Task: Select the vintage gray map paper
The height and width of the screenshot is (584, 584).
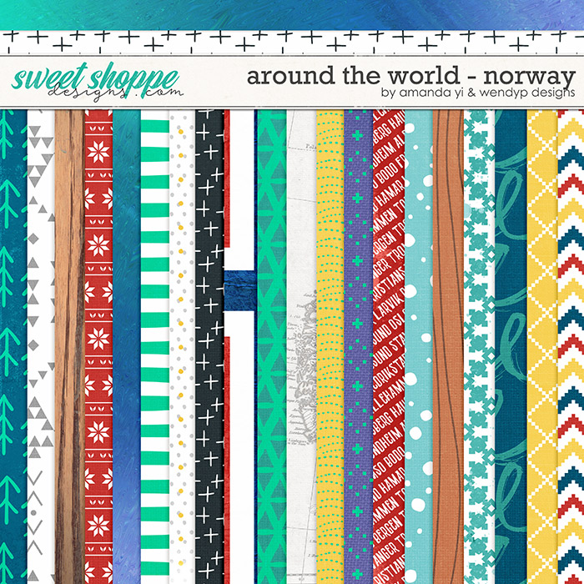Action: [x=302, y=347]
